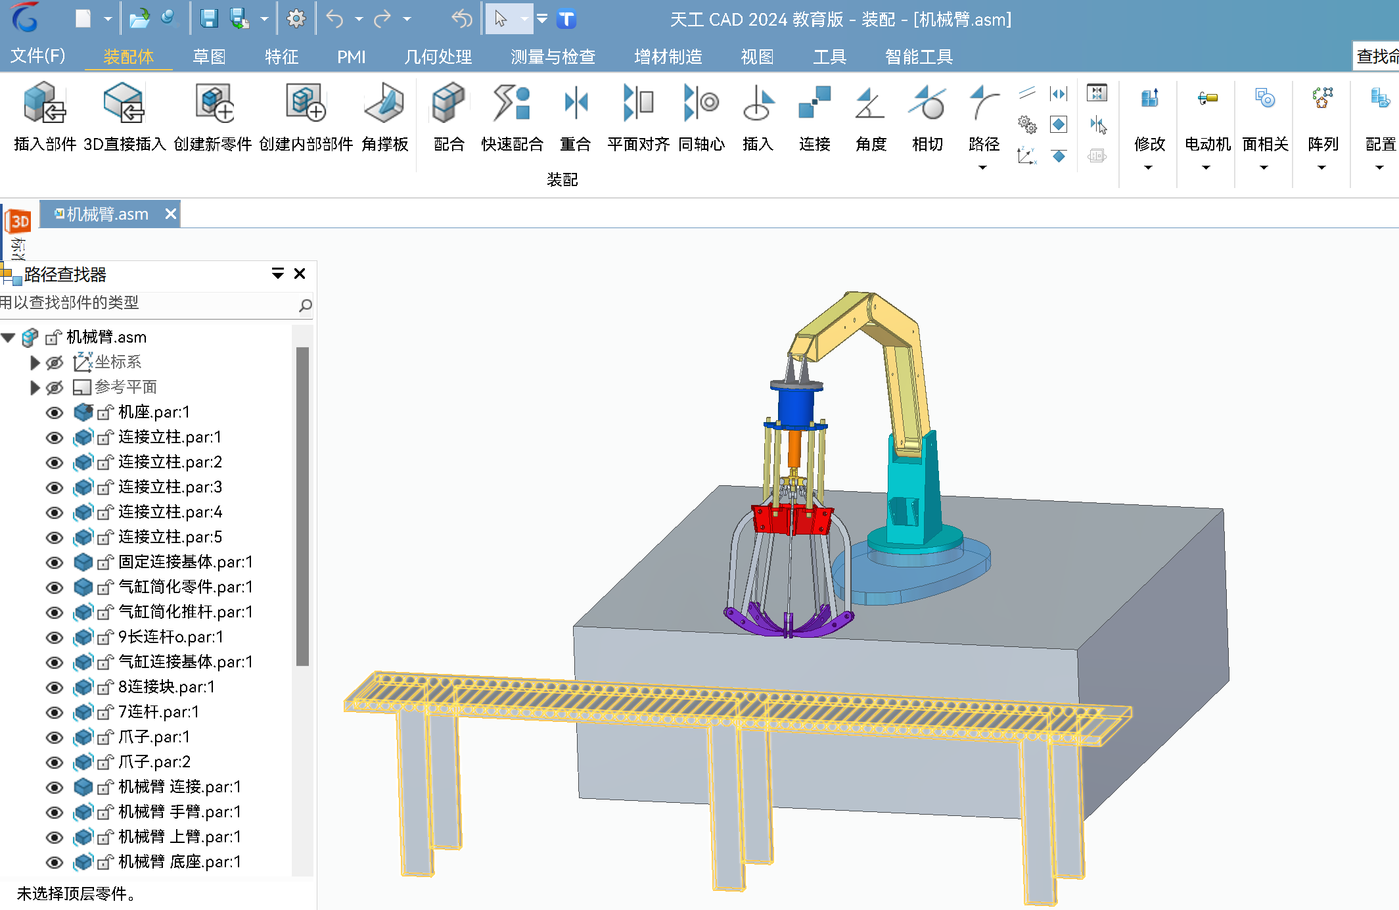Close the 路径查找器 panel

300,274
